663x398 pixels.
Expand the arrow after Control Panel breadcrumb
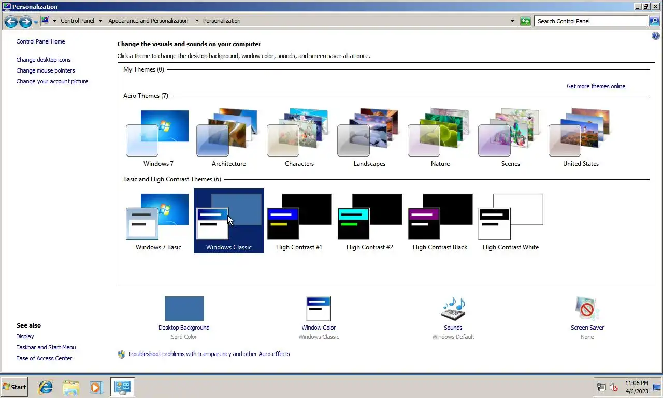(x=102, y=21)
